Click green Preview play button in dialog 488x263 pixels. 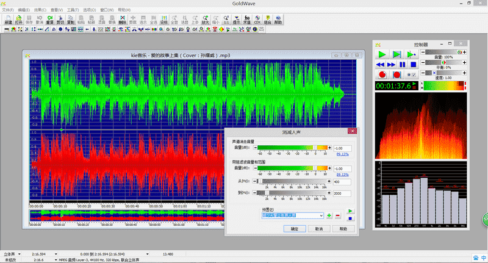(350, 211)
